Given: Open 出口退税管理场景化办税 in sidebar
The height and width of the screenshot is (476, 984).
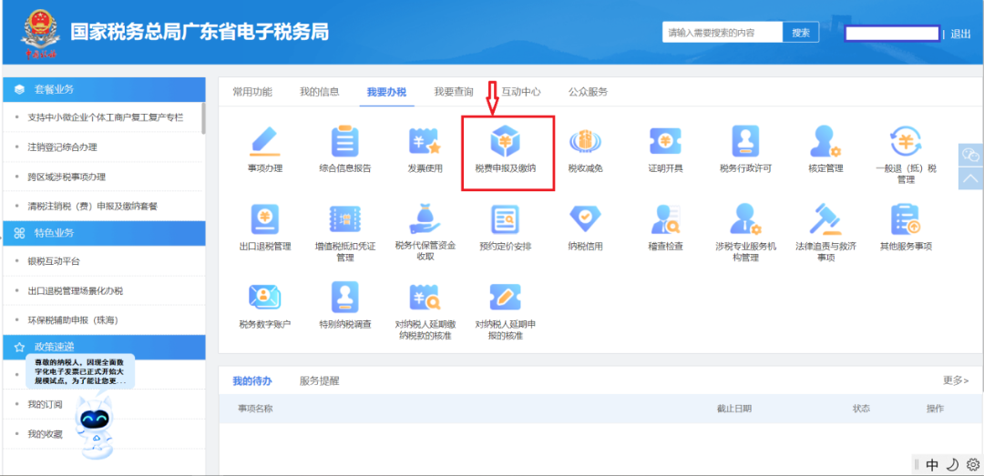Looking at the screenshot, I should pos(76,290).
